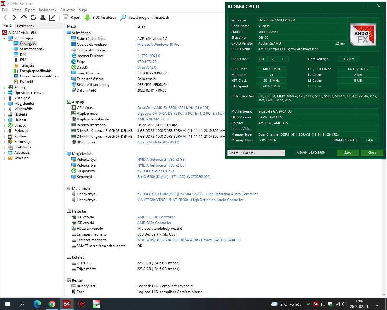The image size is (387, 310).
Task: Open WDC WDS240G2G0A disk link
Action: tap(189, 240)
